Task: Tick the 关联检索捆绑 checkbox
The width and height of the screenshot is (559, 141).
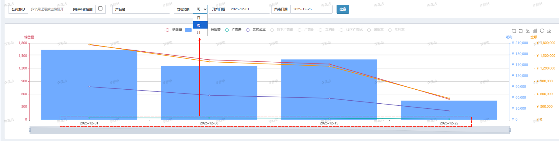Action: coord(100,9)
